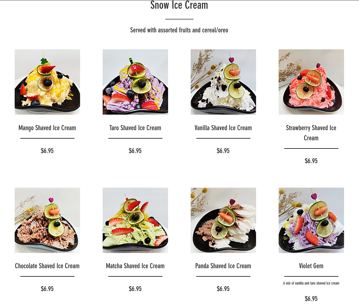Open the Violet Gem photo
This screenshot has height=304, width=359.
[x=311, y=220]
